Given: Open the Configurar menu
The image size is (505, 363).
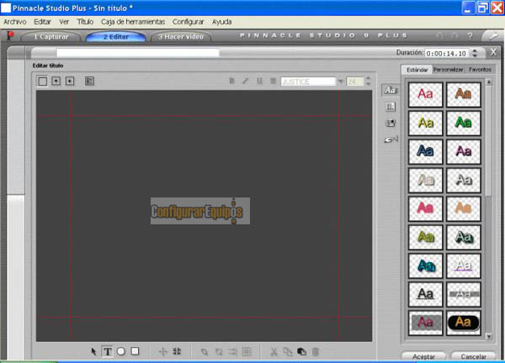Looking at the screenshot, I should (189, 22).
